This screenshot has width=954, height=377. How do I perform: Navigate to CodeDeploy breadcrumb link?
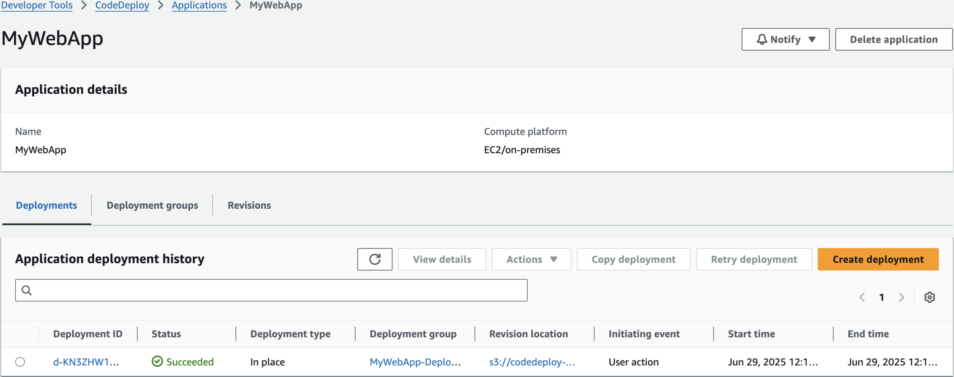pyautogui.click(x=122, y=5)
